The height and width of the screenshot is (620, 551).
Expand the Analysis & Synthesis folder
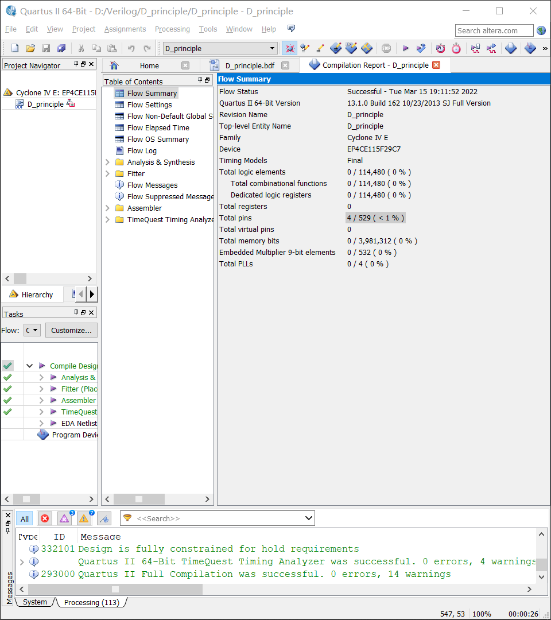pos(107,162)
